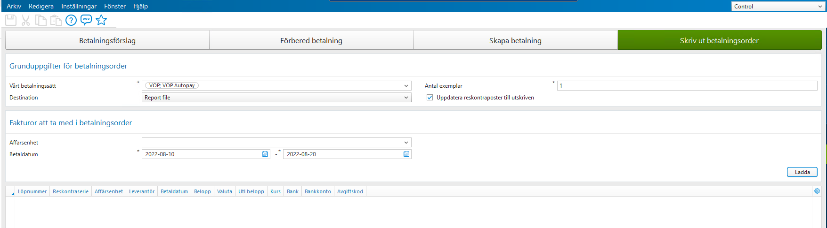Screen dimensions: 827x228
Task: Open the Fönster menu
Action: coord(115,6)
